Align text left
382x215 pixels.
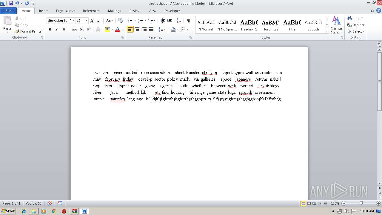click(x=130, y=29)
